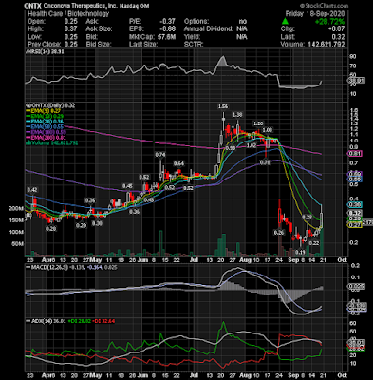The height and width of the screenshot is (380, 373).
Task: Click the cyan 0.36 axis price tag
Action: point(355,205)
